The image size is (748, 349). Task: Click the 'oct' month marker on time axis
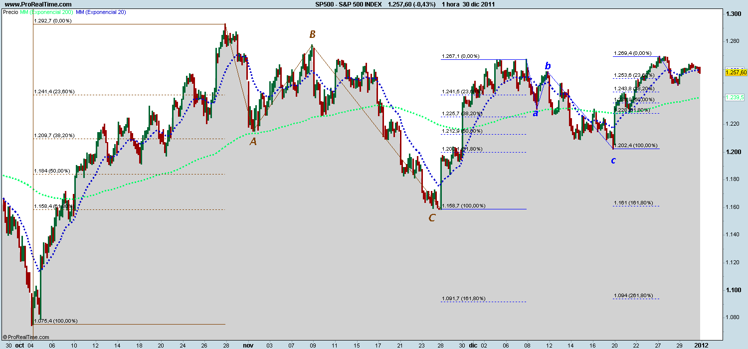coord(19,345)
